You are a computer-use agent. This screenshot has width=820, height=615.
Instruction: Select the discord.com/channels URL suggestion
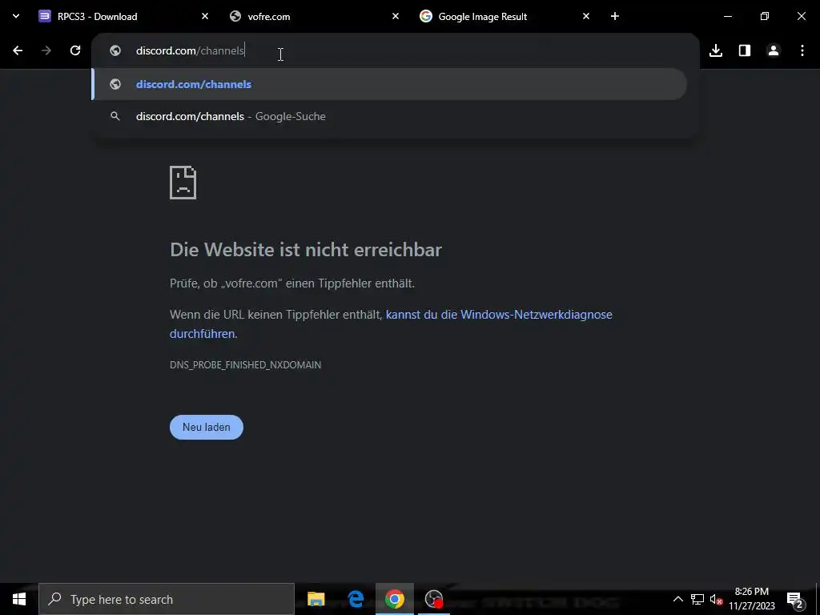coord(390,84)
